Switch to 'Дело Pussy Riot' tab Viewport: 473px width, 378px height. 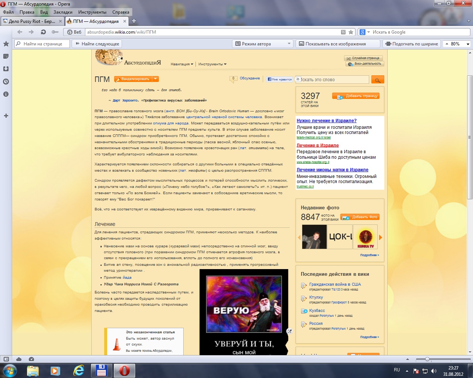[32, 21]
